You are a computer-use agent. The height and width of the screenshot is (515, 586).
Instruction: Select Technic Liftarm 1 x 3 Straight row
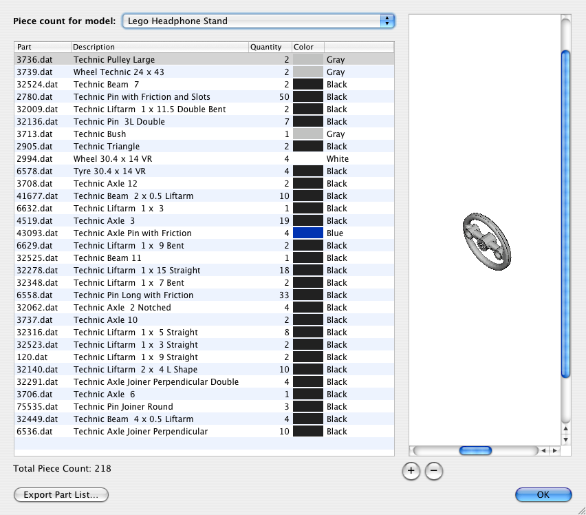coord(204,344)
